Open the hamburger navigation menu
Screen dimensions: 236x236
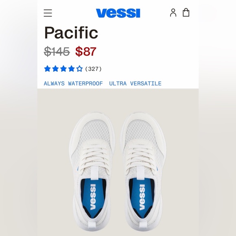point(48,13)
